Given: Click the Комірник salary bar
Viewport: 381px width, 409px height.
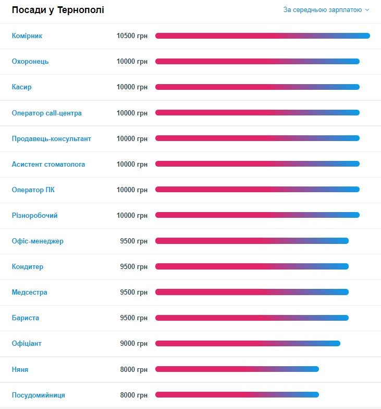Looking at the screenshot, I should [x=262, y=36].
